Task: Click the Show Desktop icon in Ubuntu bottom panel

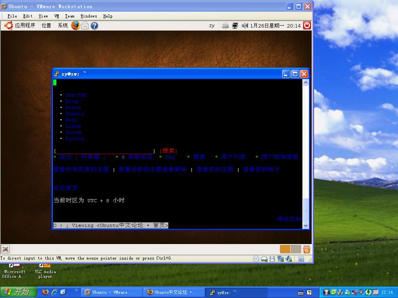Action: (x=5, y=249)
